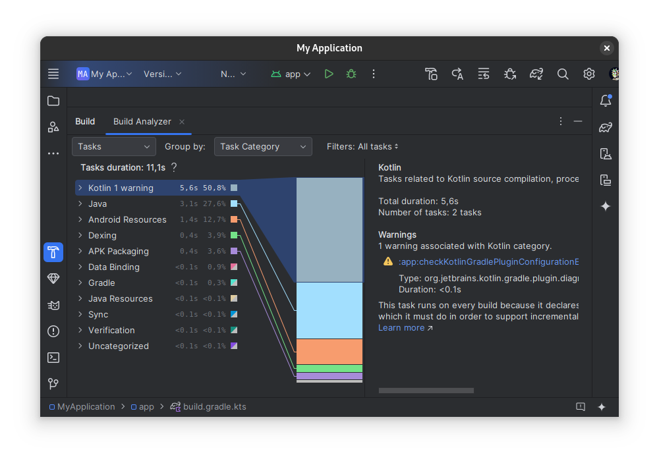Image resolution: width=659 pixels, height=461 pixels.
Task: Expand the Android Resources category
Action: pos(80,219)
